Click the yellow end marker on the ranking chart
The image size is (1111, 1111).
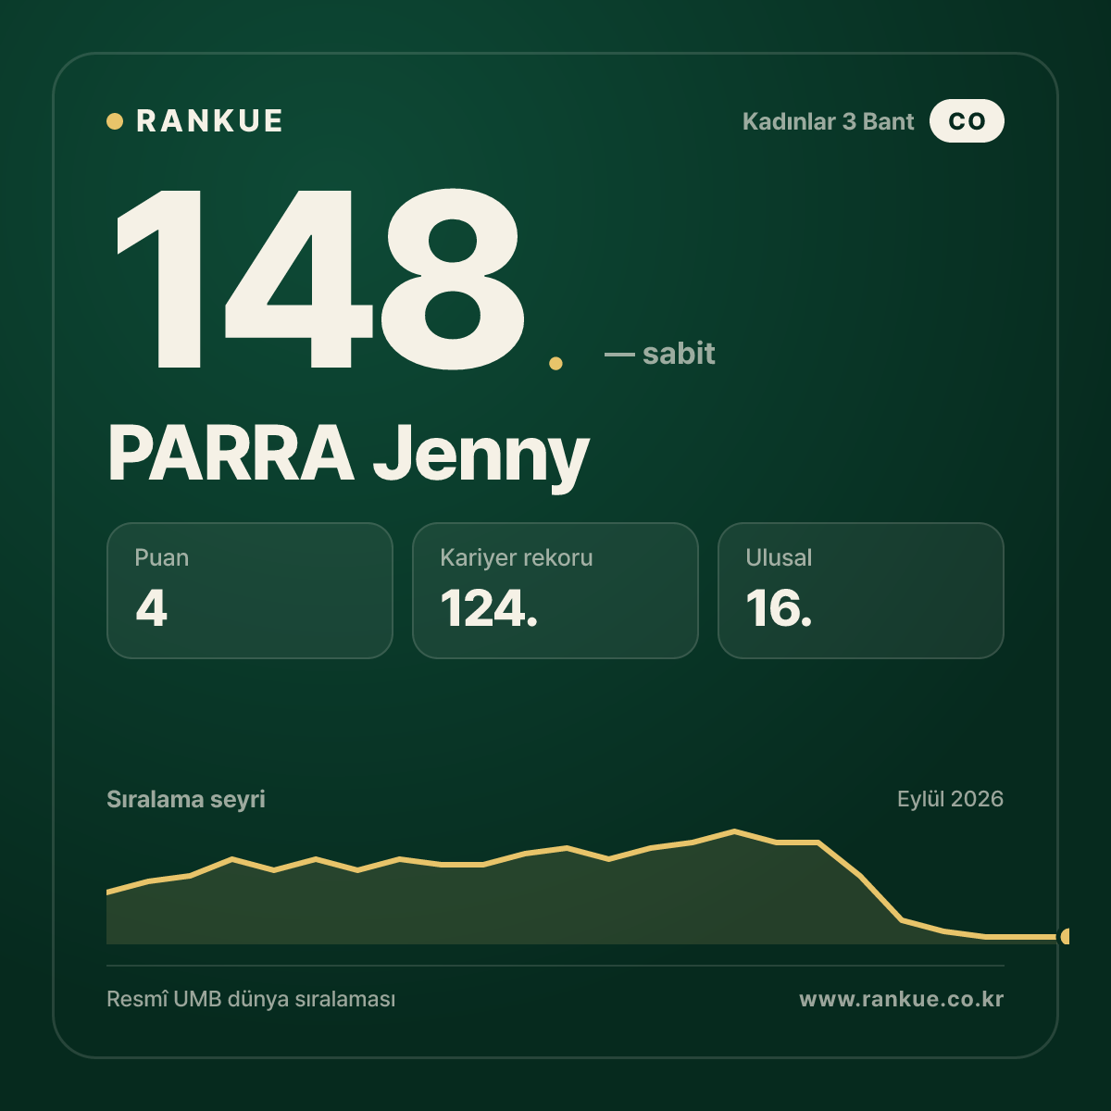1065,936
